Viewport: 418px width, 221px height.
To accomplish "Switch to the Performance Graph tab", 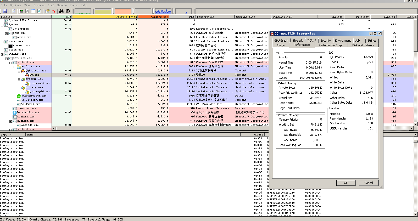I will click(331, 45).
